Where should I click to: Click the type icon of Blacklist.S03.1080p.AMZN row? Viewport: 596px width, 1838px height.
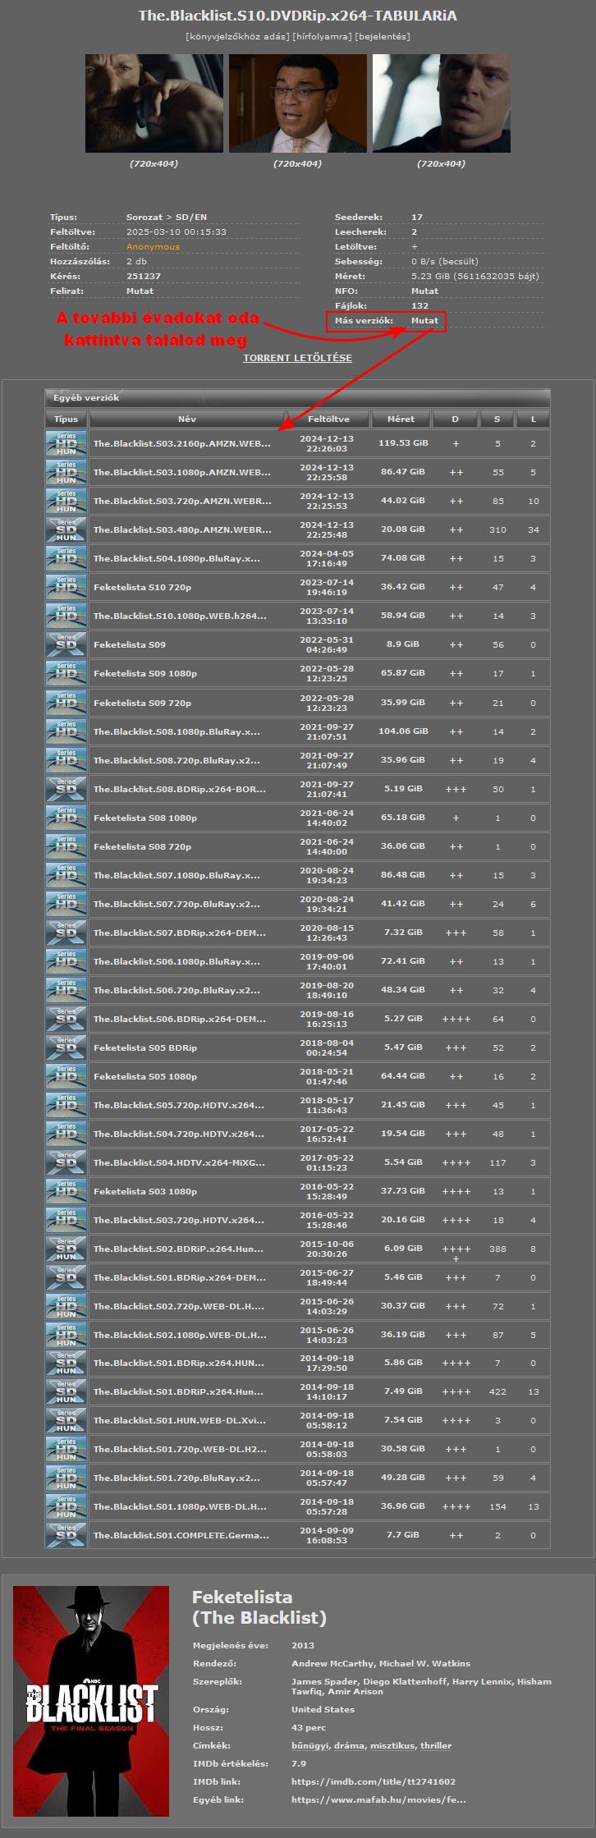(66, 472)
